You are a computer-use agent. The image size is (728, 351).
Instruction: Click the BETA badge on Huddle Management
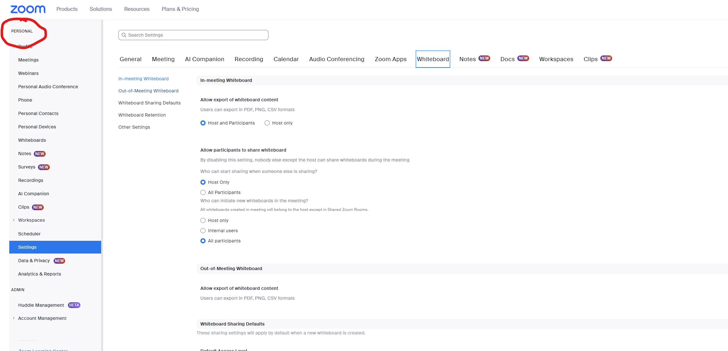click(x=74, y=305)
